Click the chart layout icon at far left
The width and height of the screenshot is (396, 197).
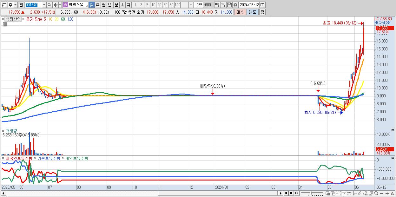(x=4, y=5)
